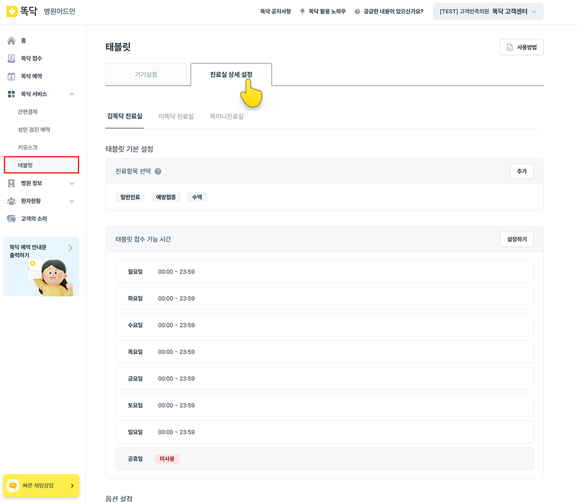Click the lightbulb icon beside 똑닥 활용 노하우
This screenshot has width=577, height=502.
(302, 11)
